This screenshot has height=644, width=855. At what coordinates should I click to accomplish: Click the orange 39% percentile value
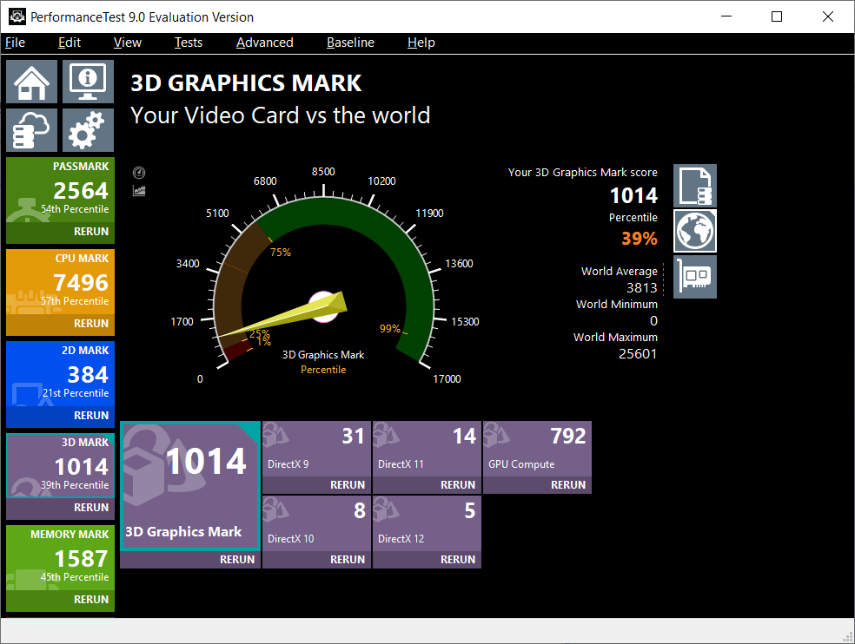click(639, 239)
